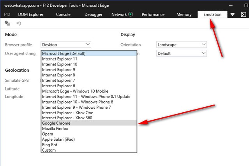This screenshot has height=166, width=249.
Task: Maximize the Developer Tools window
Action: 246,5
